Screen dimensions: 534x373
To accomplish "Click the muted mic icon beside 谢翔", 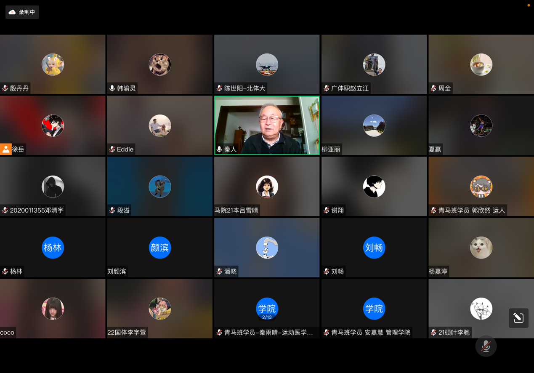I will point(326,210).
